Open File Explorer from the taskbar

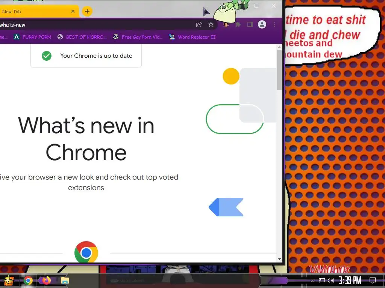(65, 280)
